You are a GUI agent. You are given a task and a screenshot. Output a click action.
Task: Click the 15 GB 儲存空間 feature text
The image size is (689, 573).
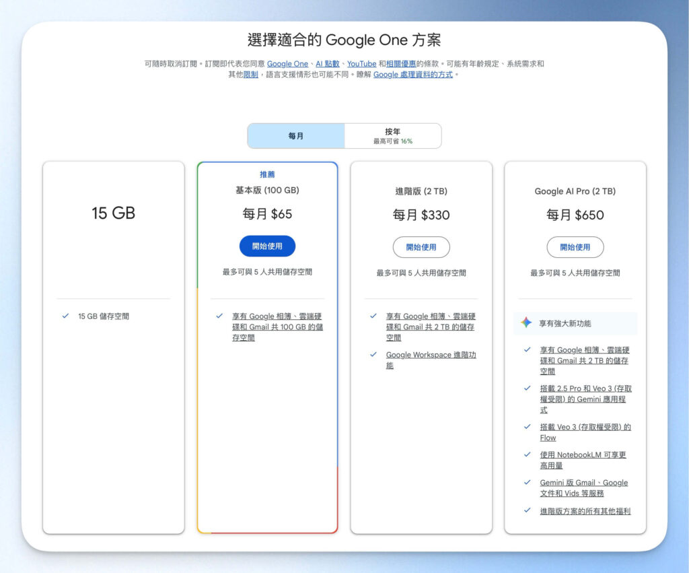104,316
